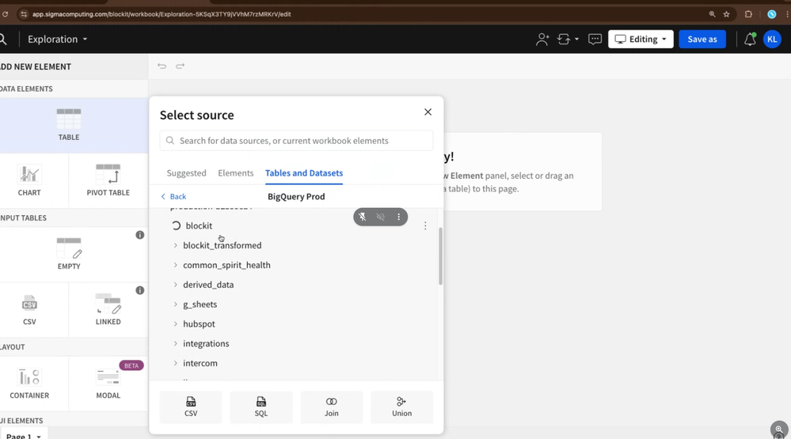Image resolution: width=791 pixels, height=439 pixels.
Task: Close the Select source dialog
Action: 428,112
